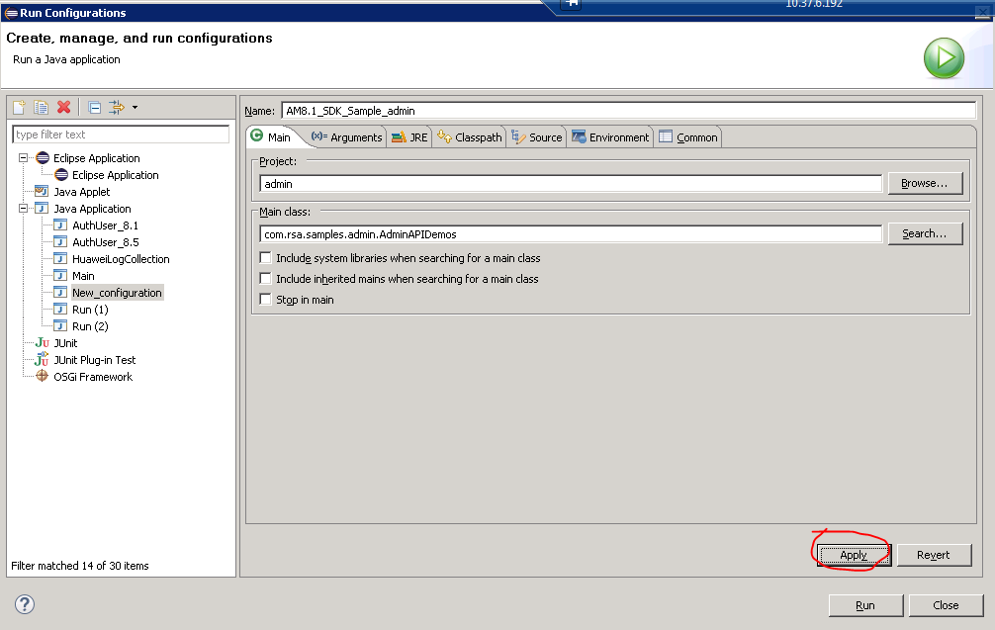Select HuaweiLogCollection in the tree
The image size is (995, 630).
tap(120, 259)
